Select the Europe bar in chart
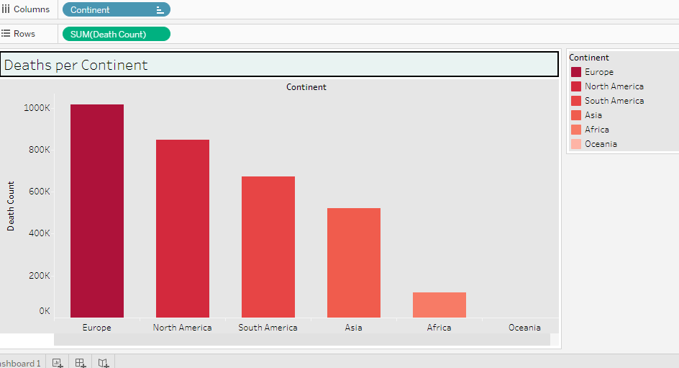The height and width of the screenshot is (368, 679). (97, 210)
